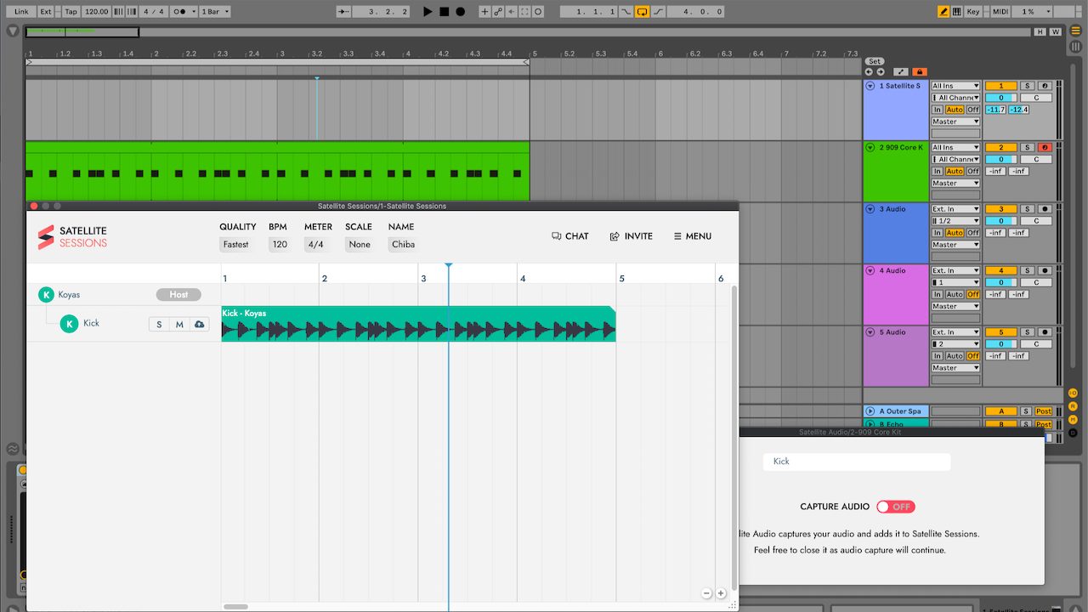Click the Link button in Ableton
Screen dimensions: 1088x612
pyautogui.click(x=21, y=12)
